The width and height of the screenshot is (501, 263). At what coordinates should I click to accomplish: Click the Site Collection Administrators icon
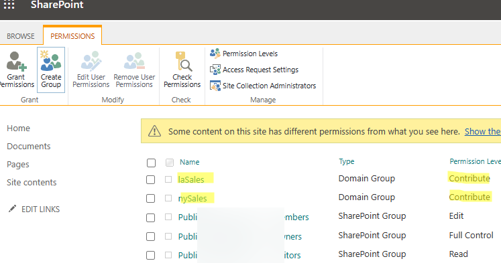click(x=215, y=86)
